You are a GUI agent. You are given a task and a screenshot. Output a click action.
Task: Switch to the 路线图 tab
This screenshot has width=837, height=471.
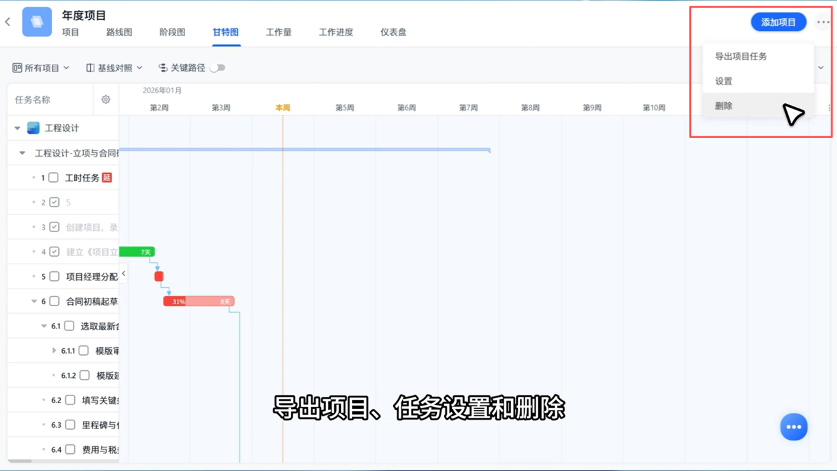click(x=119, y=32)
